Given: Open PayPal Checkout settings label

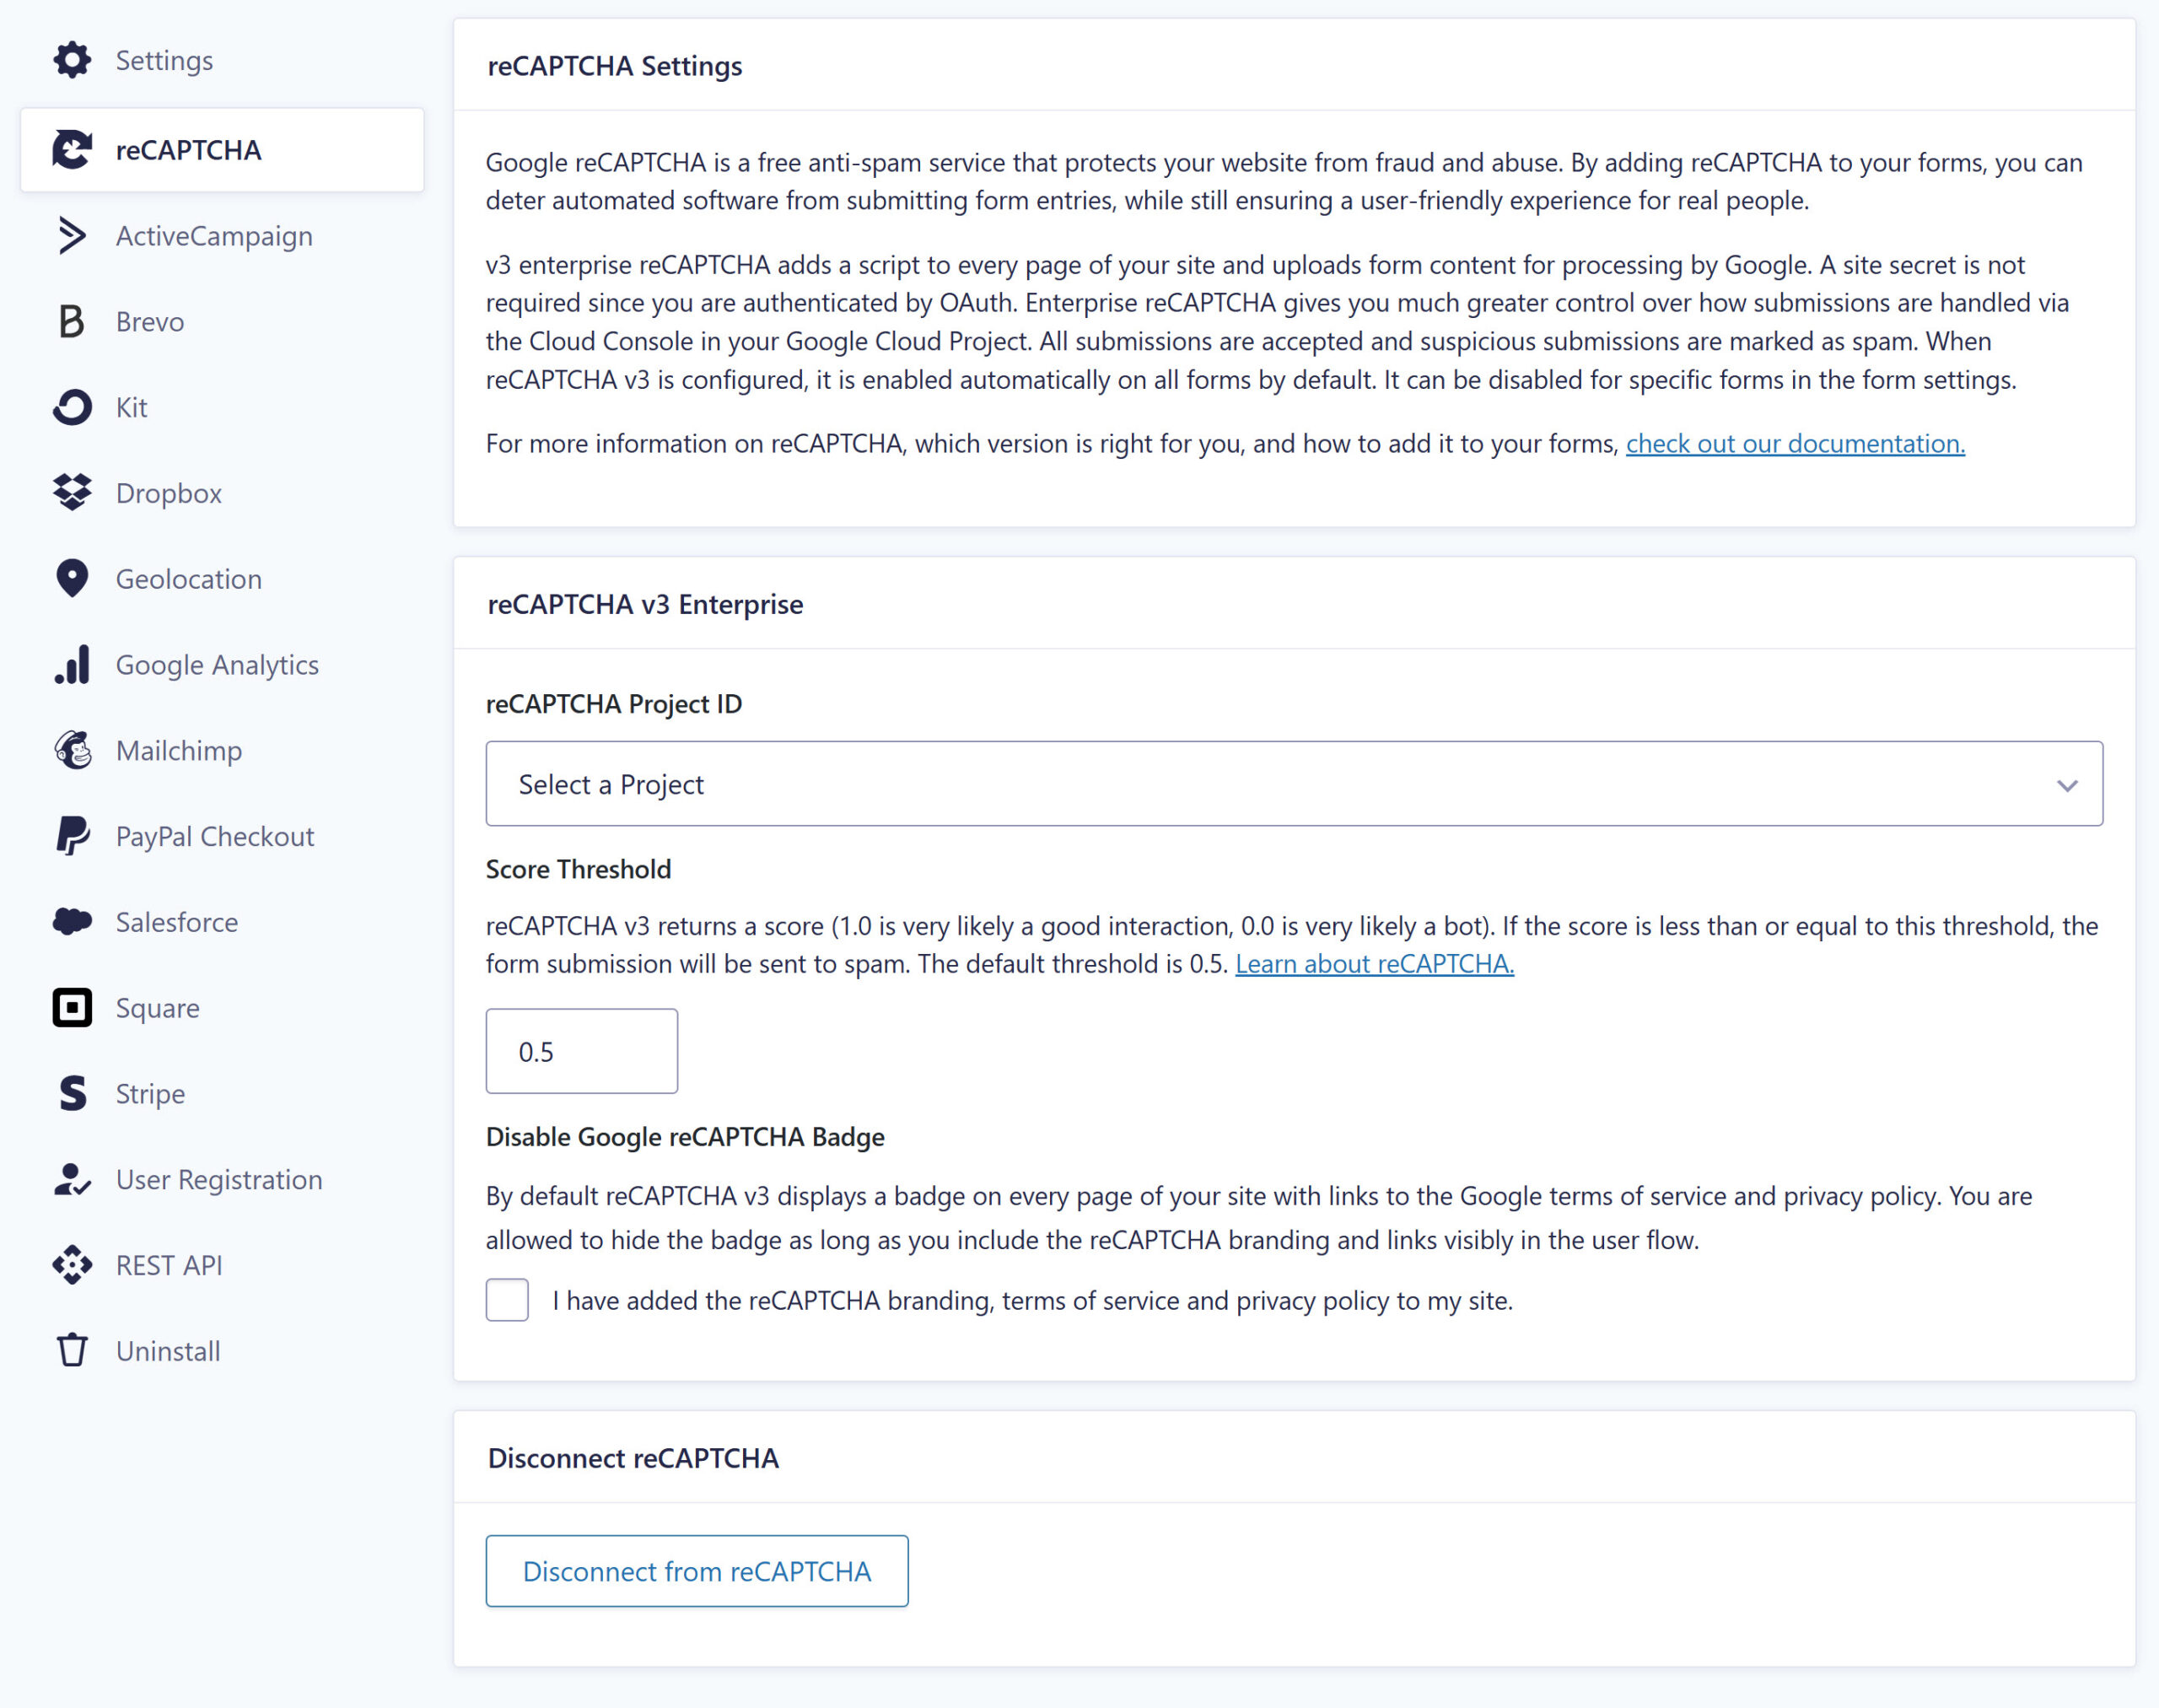Looking at the screenshot, I should pos(215,837).
